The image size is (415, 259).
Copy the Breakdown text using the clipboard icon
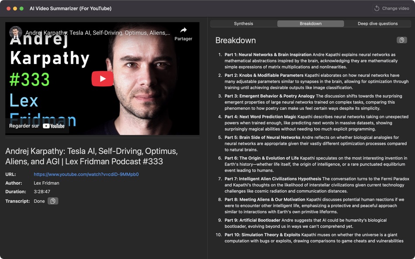coord(401,40)
